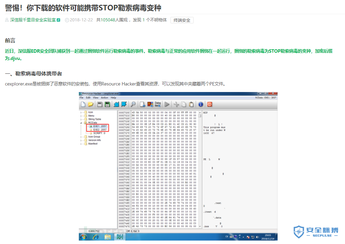This screenshot has height=244, width=345.
Task: Open the View menu
Action: pos(96,98)
